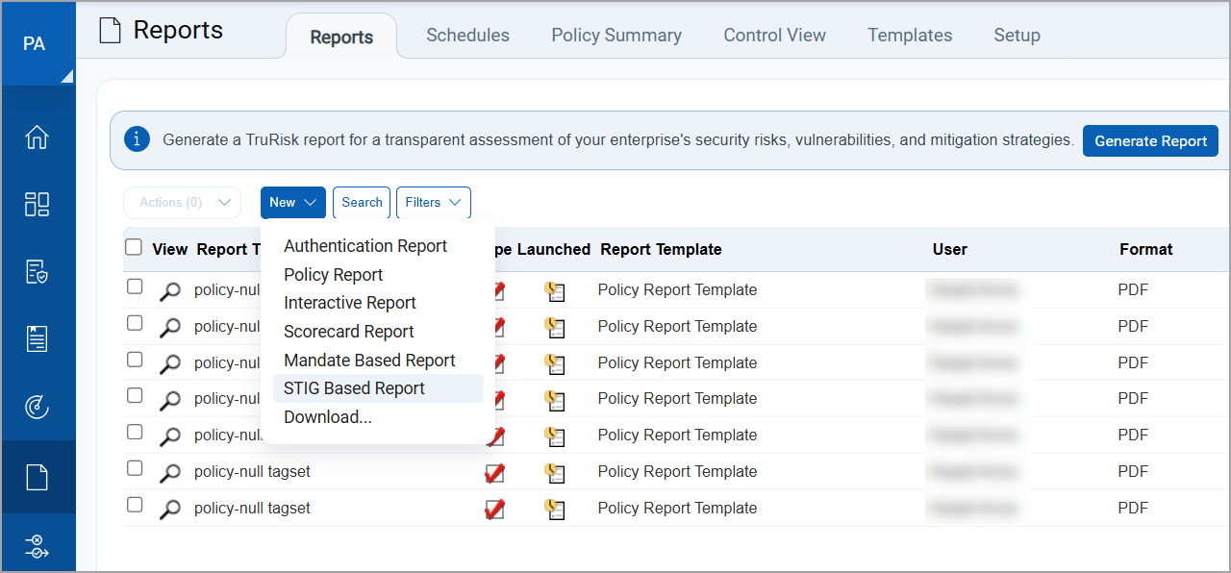The width and height of the screenshot is (1231, 573).
Task: Switch to the Schedules tab
Action: (x=468, y=36)
